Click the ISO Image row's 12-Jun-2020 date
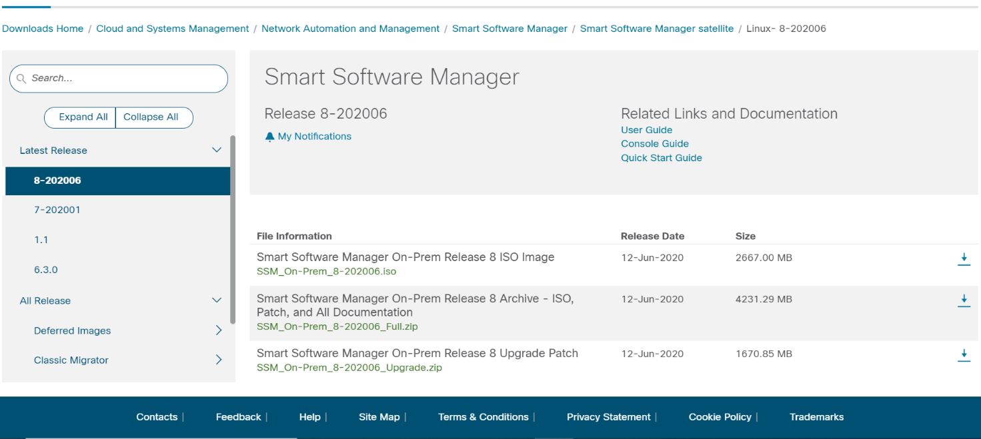 pyautogui.click(x=652, y=258)
